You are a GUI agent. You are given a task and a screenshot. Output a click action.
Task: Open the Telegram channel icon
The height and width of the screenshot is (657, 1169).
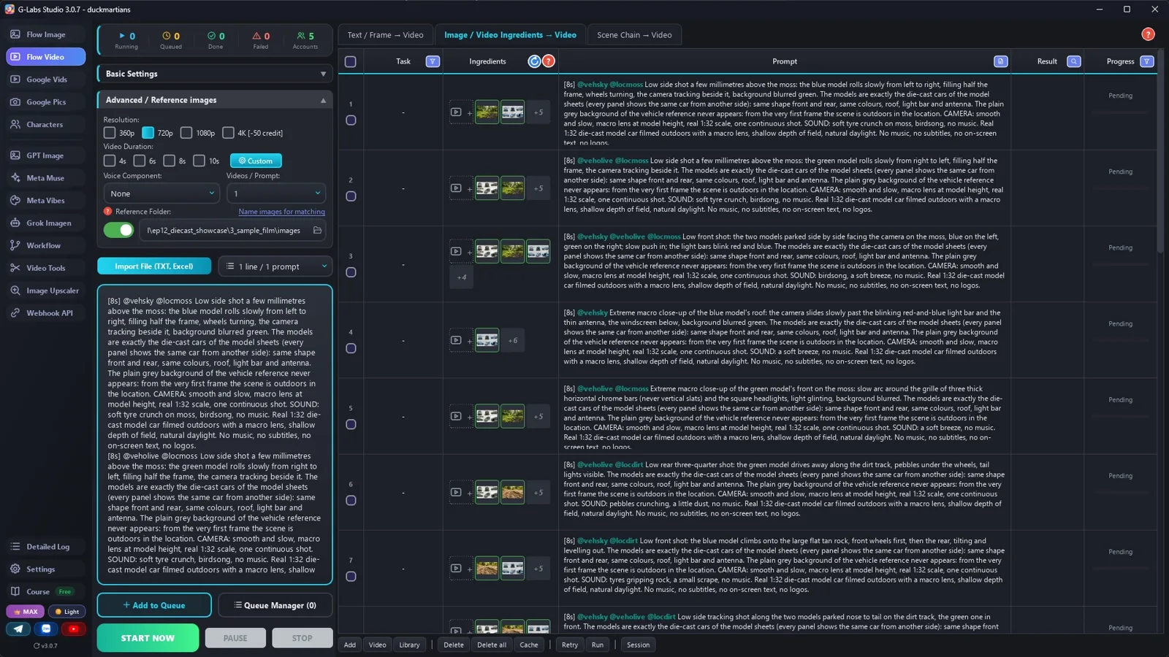(x=18, y=629)
